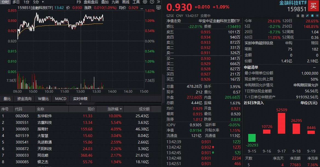
Task: Click the red 买 buy button
Action: tap(313, 6)
